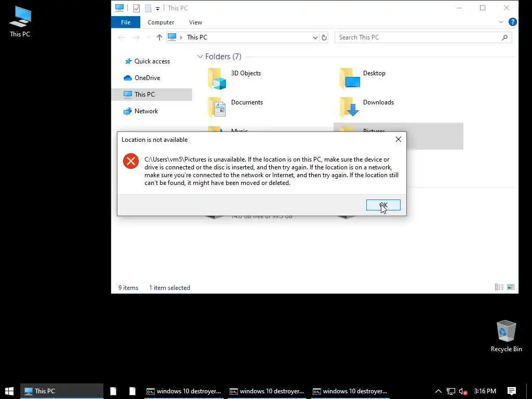Open Customize Quick Access Toolbar dropdown
The image size is (532, 399).
[158, 8]
